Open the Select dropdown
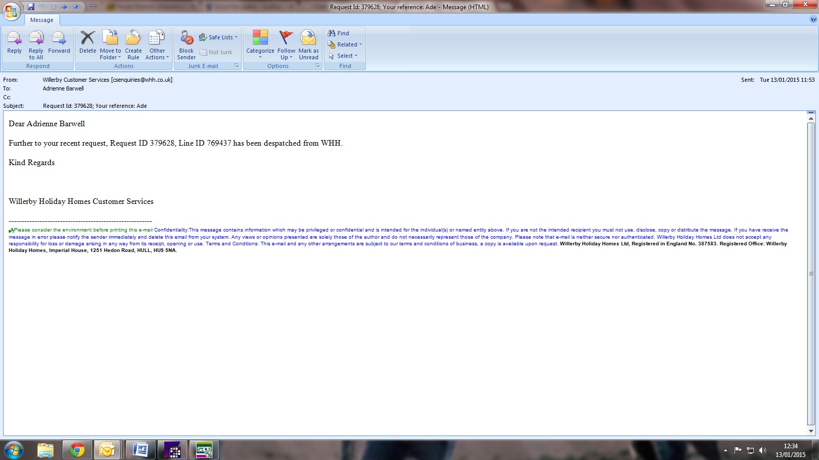The height and width of the screenshot is (460, 819). [x=343, y=56]
